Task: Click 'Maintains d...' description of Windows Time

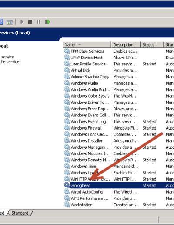Action: [x=126, y=166]
